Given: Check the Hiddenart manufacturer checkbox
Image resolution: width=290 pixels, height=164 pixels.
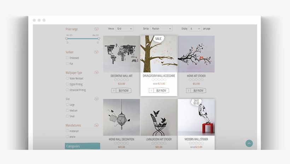Looking at the screenshot, I should (67, 131).
